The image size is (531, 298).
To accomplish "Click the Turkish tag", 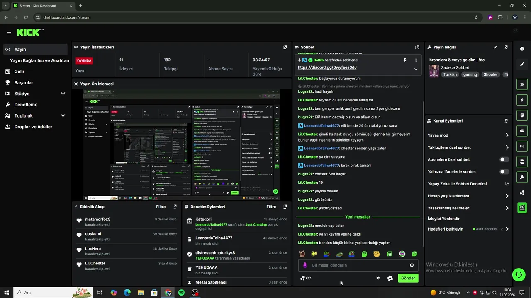I will click(450, 75).
